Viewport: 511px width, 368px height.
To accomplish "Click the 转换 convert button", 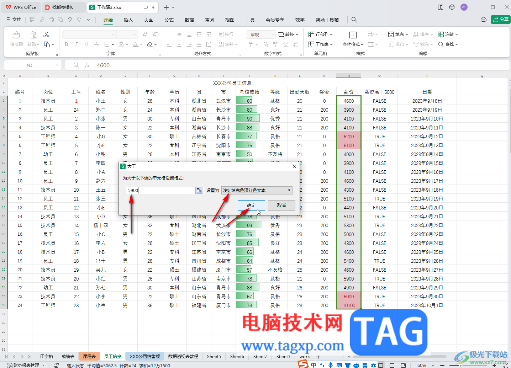I will tap(288, 34).
